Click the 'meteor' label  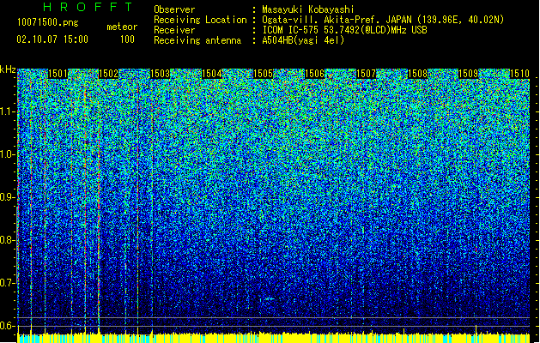pos(122,27)
